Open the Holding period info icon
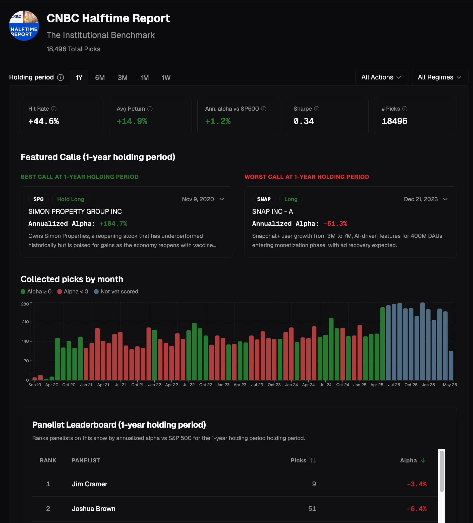Screen dimensions: 473x523 [61, 77]
